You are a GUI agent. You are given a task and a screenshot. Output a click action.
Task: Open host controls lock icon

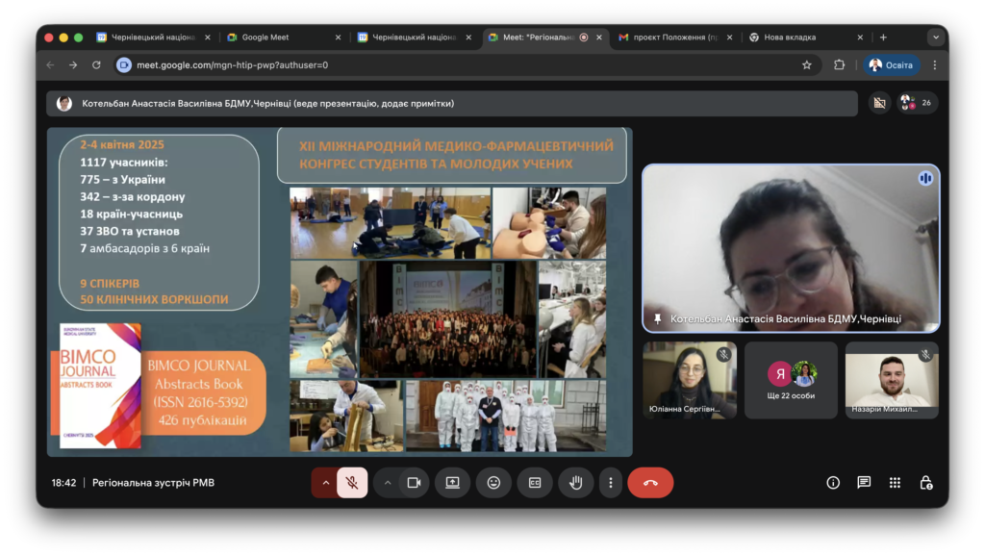(x=925, y=483)
